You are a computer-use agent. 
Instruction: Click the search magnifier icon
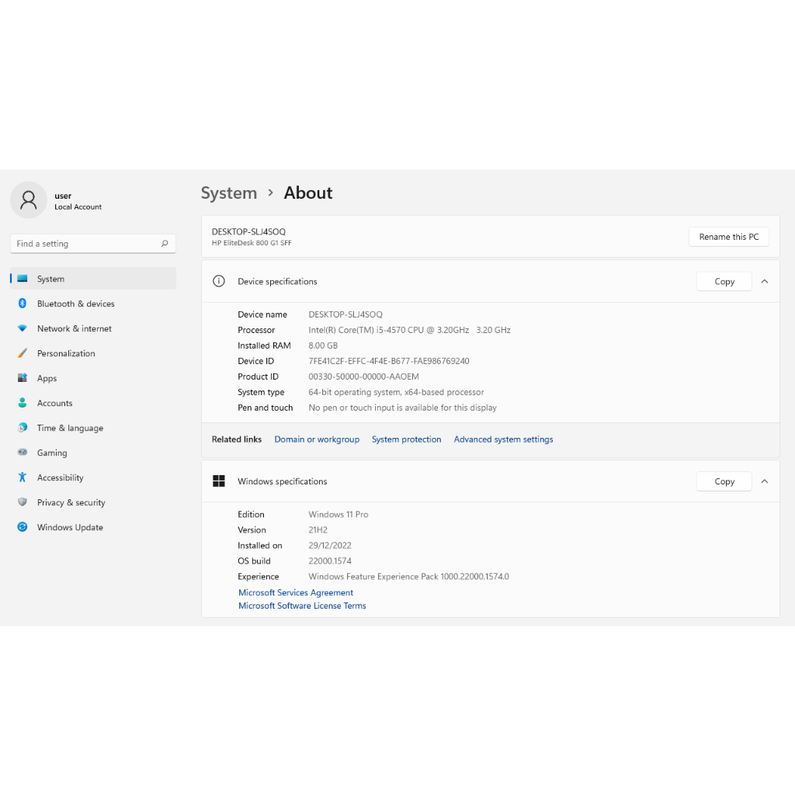(x=165, y=244)
